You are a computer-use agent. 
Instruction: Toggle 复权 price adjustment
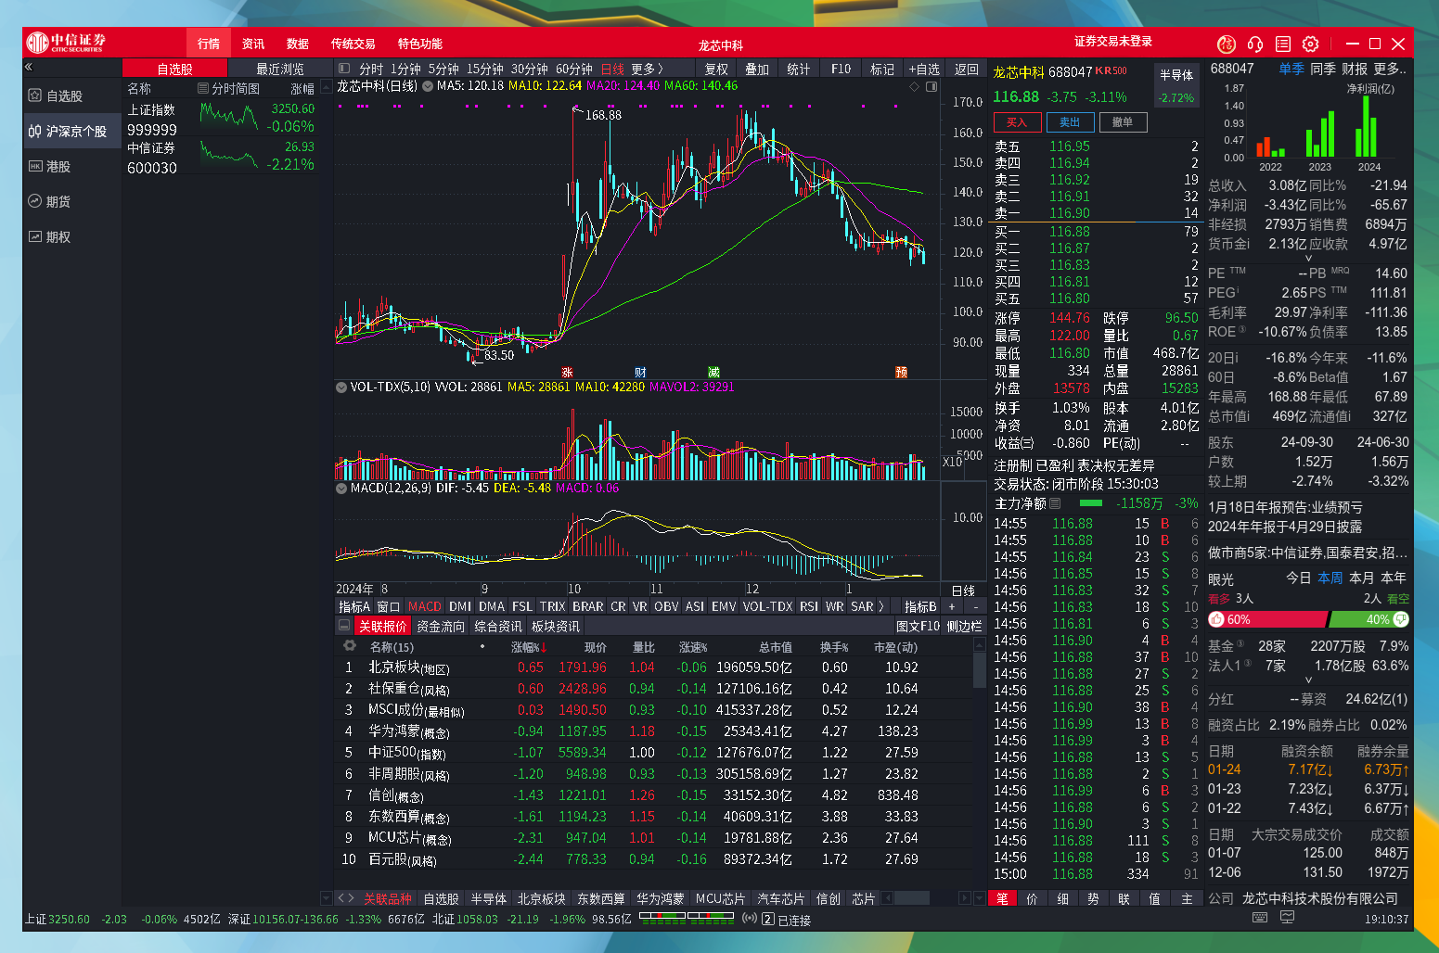[714, 68]
